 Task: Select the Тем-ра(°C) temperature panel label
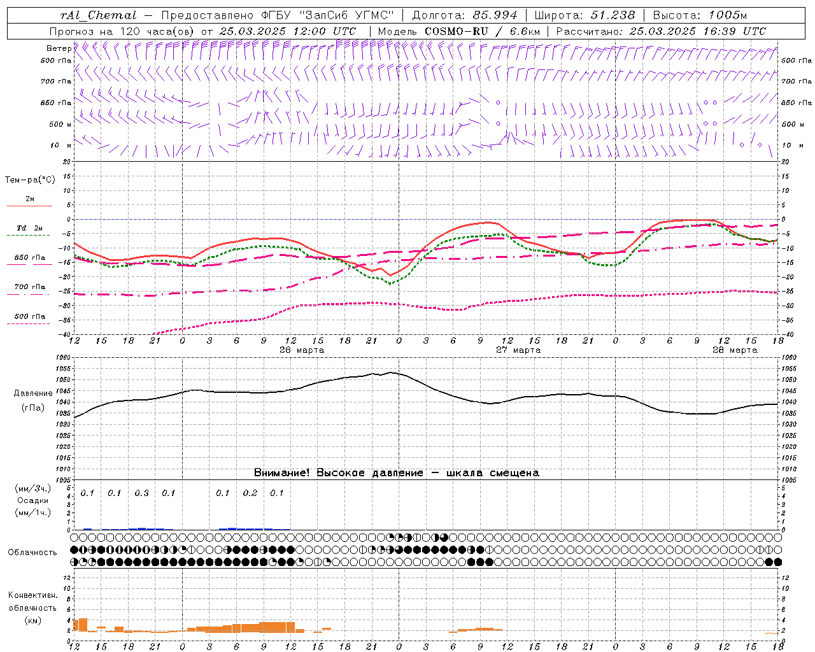(x=30, y=180)
